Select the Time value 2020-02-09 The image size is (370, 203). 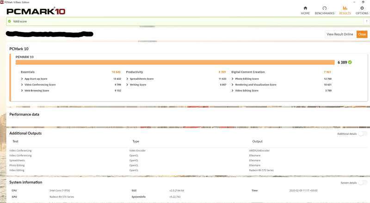click(x=303, y=190)
